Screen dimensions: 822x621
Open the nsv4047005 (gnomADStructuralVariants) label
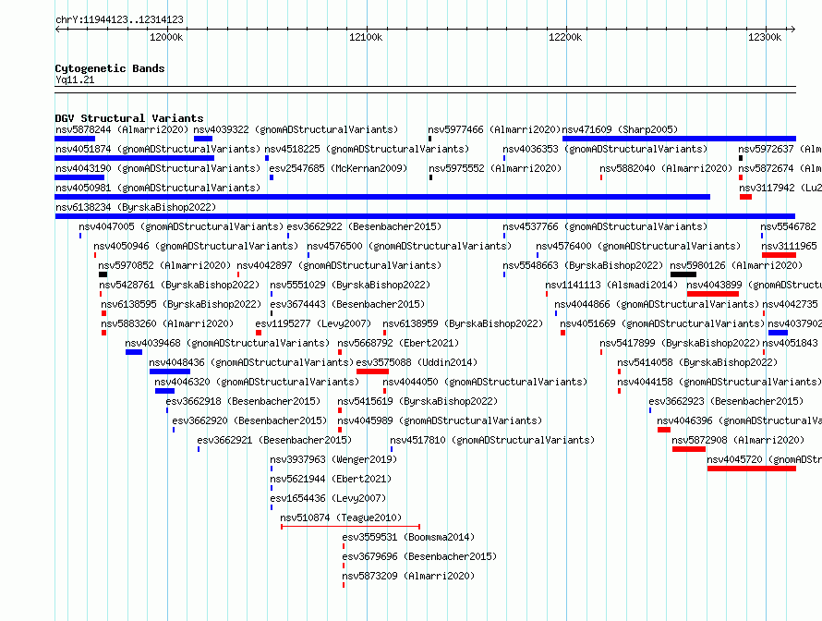[x=181, y=226]
